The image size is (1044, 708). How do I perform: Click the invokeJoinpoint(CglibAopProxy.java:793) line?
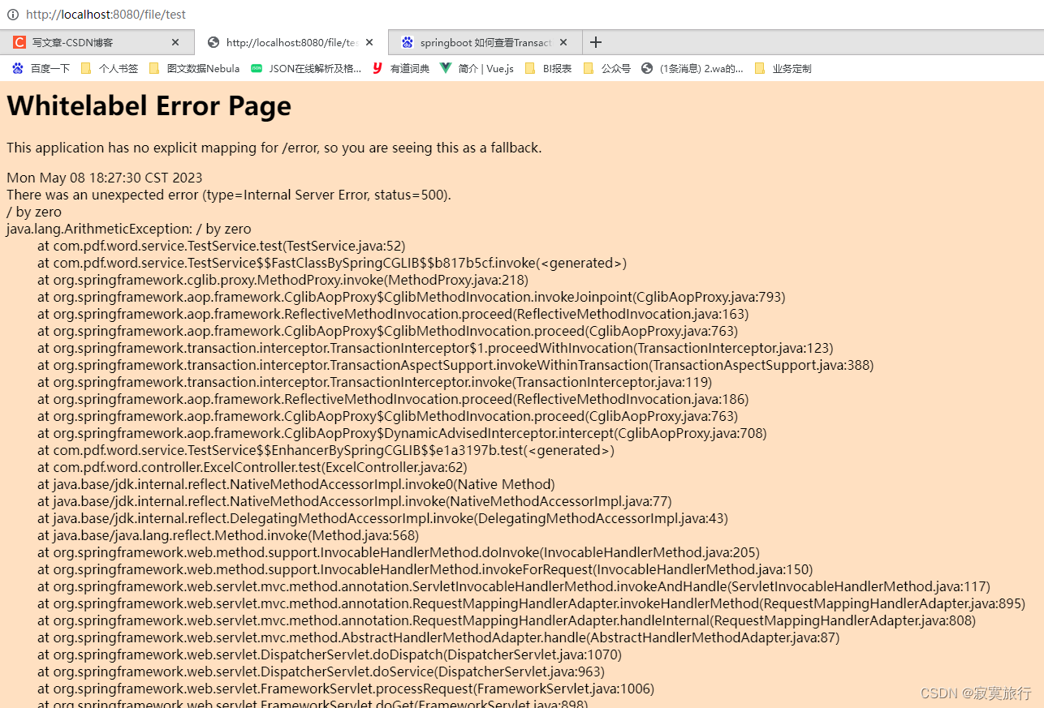pos(412,297)
